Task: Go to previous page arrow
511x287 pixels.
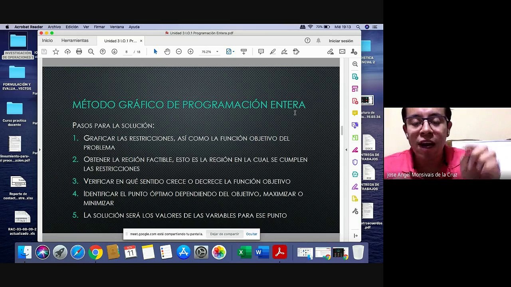Action: click(x=103, y=52)
